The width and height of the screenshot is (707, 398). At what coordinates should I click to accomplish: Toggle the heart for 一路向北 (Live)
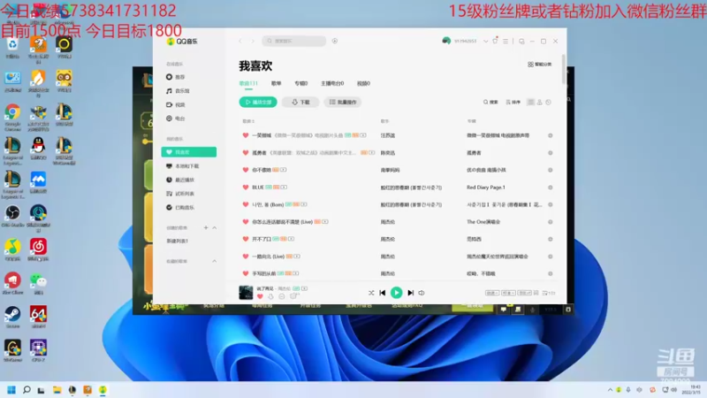[246, 256]
